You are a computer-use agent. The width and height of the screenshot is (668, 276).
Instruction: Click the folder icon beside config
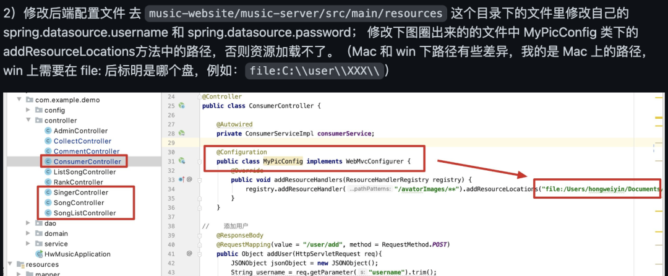39,110
